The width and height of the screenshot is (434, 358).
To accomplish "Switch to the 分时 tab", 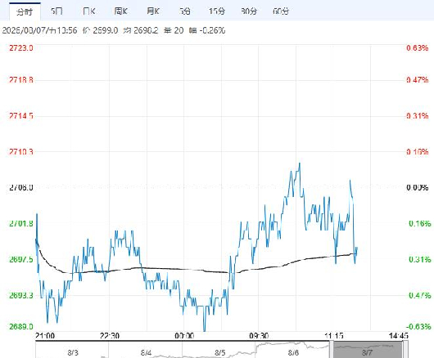I will pos(25,11).
